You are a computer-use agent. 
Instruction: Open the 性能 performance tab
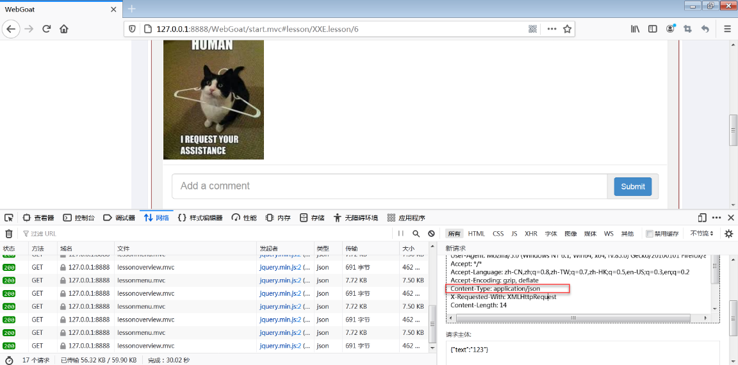pos(244,218)
